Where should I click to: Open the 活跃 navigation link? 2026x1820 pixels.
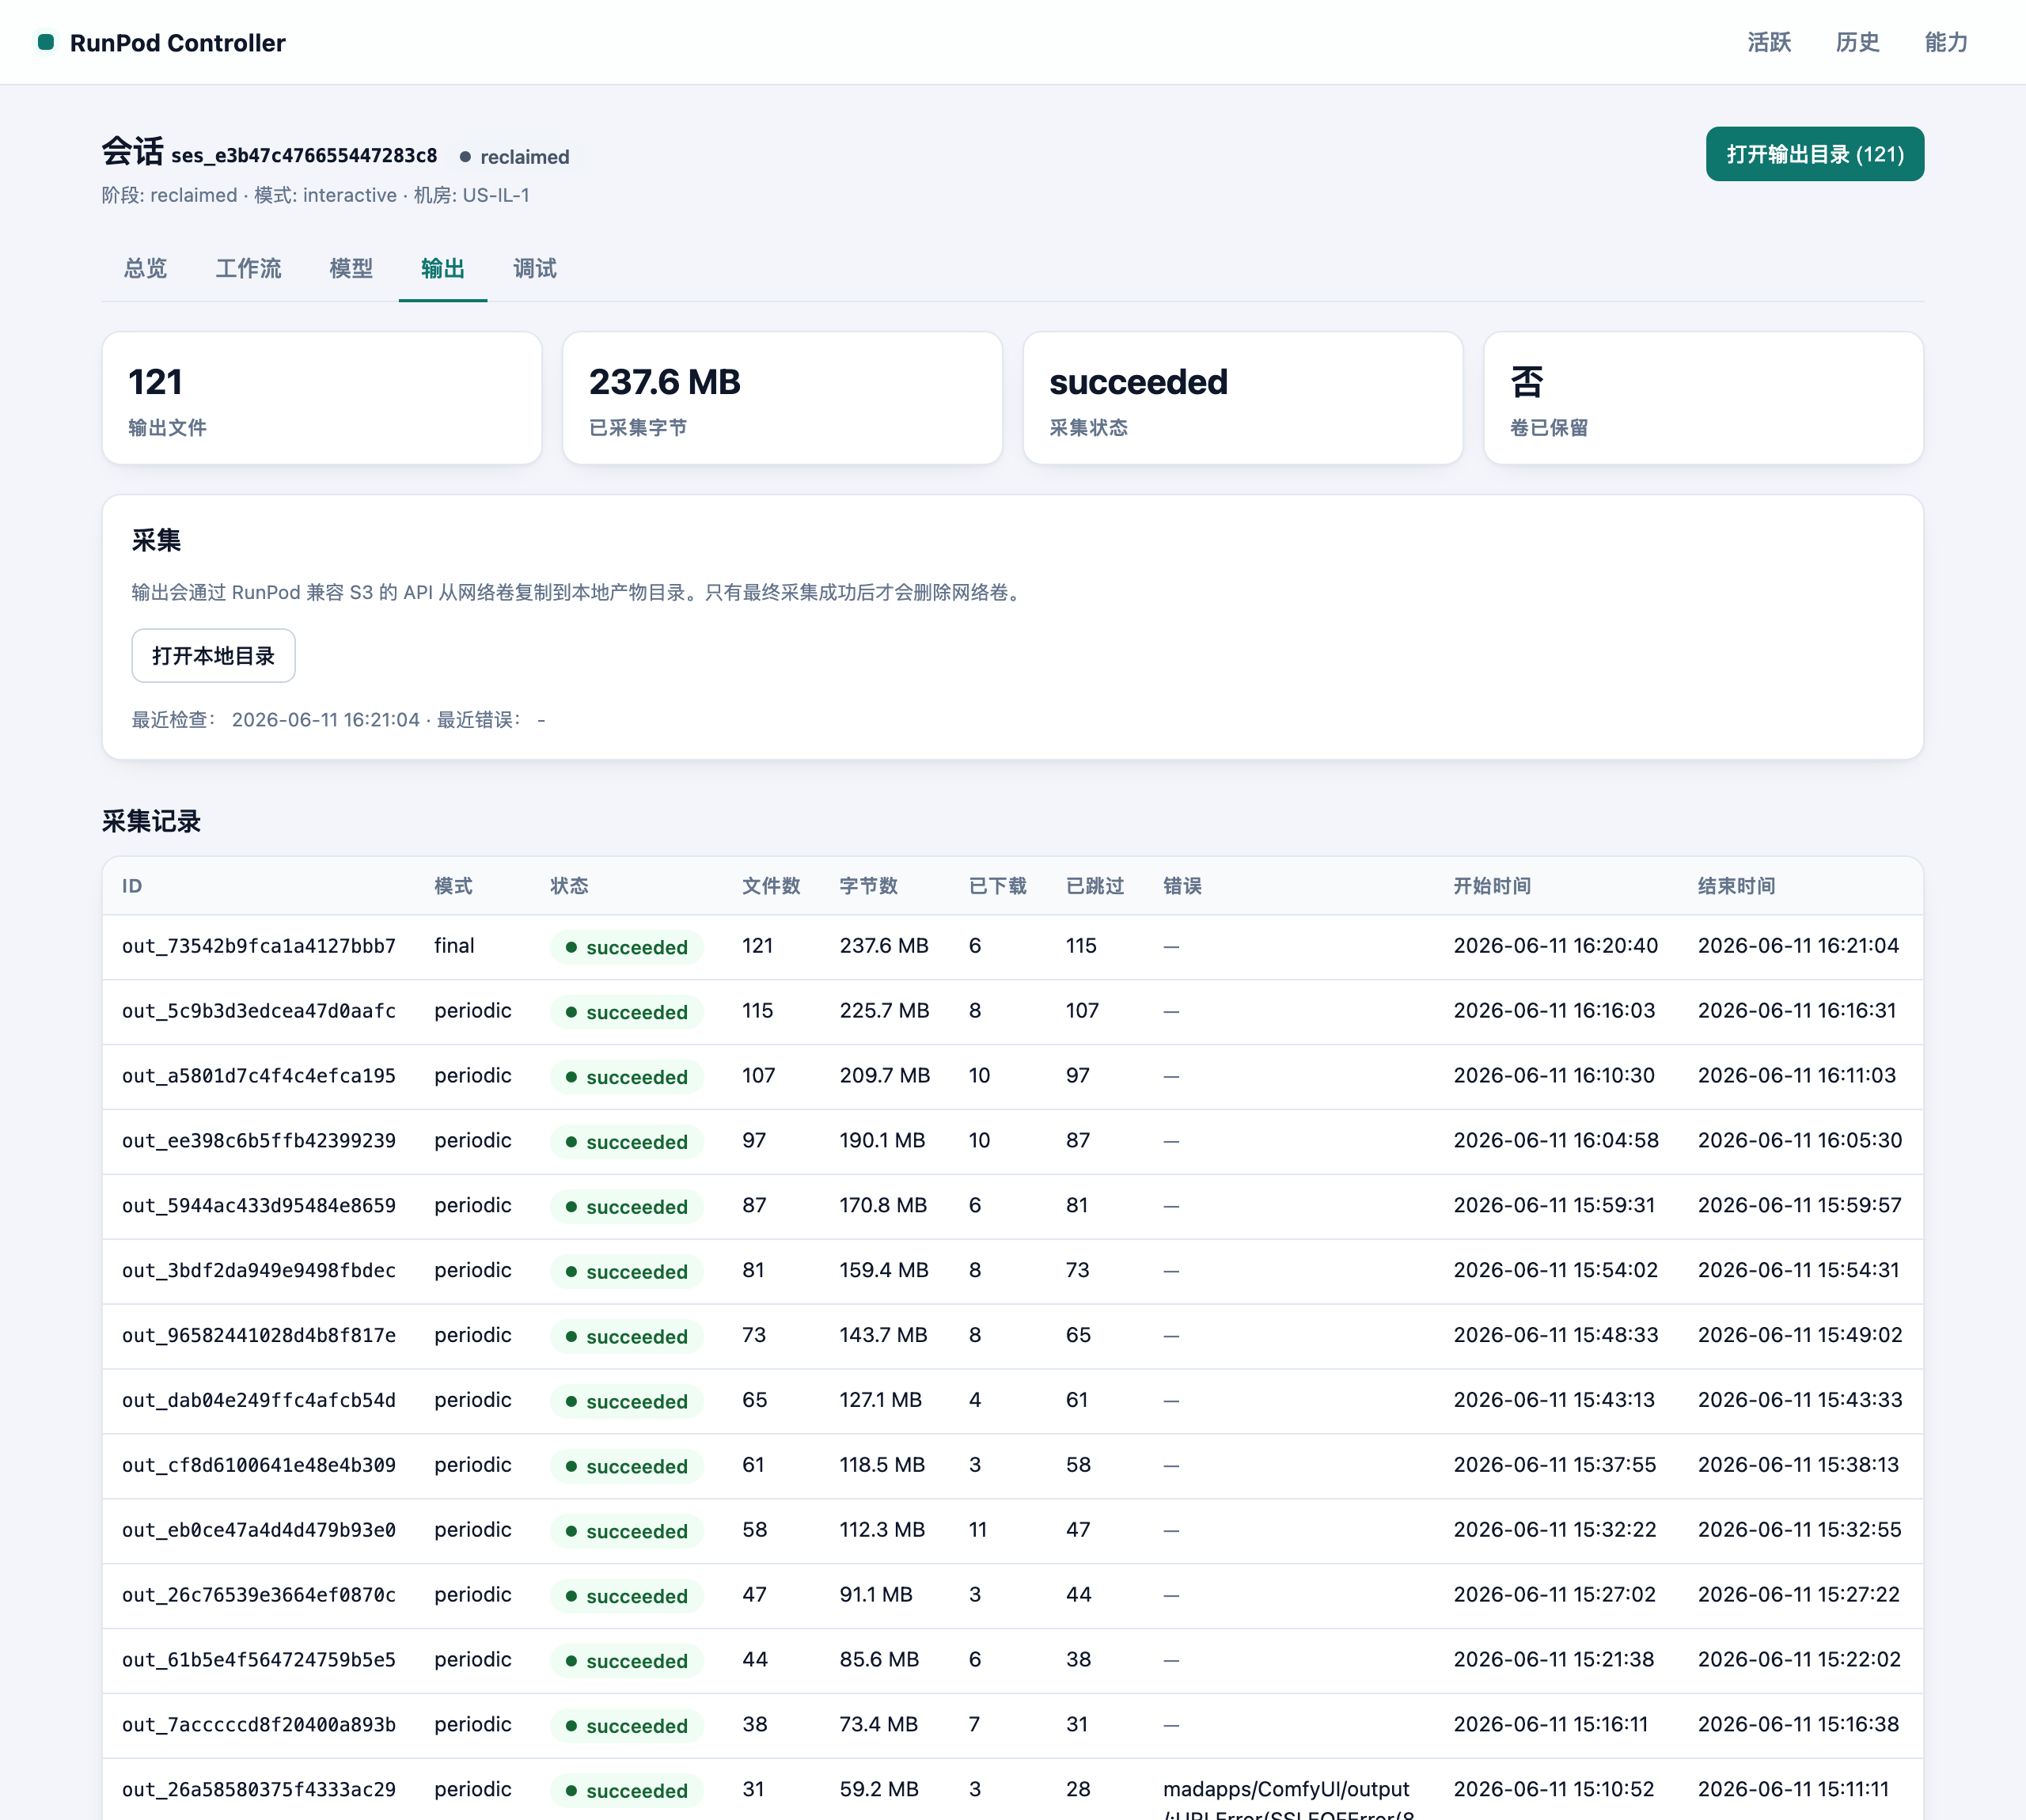coord(1769,42)
